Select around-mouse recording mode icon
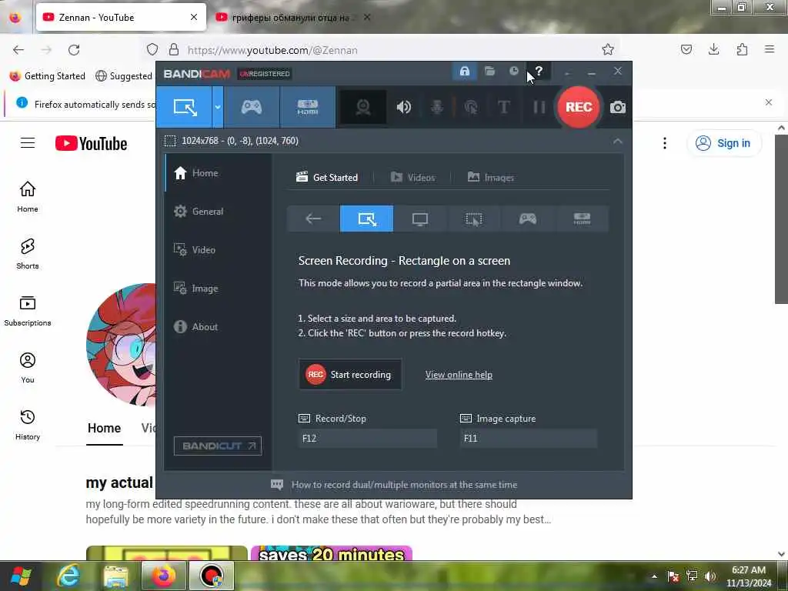The image size is (788, 591). tap(474, 219)
